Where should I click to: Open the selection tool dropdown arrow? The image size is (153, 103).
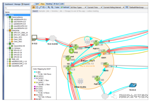(x=46, y=7)
